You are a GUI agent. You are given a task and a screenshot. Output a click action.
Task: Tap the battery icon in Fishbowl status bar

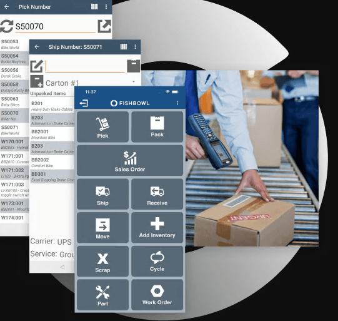click(175, 92)
